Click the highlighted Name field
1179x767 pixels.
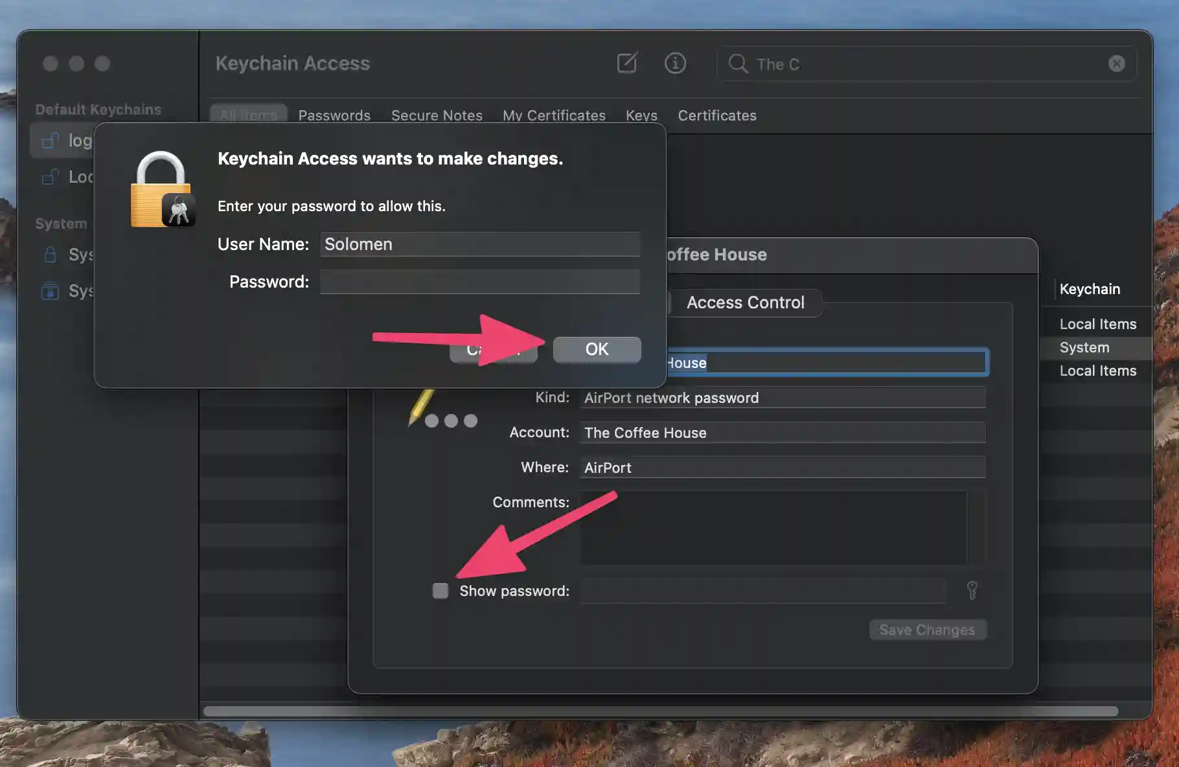click(x=827, y=363)
